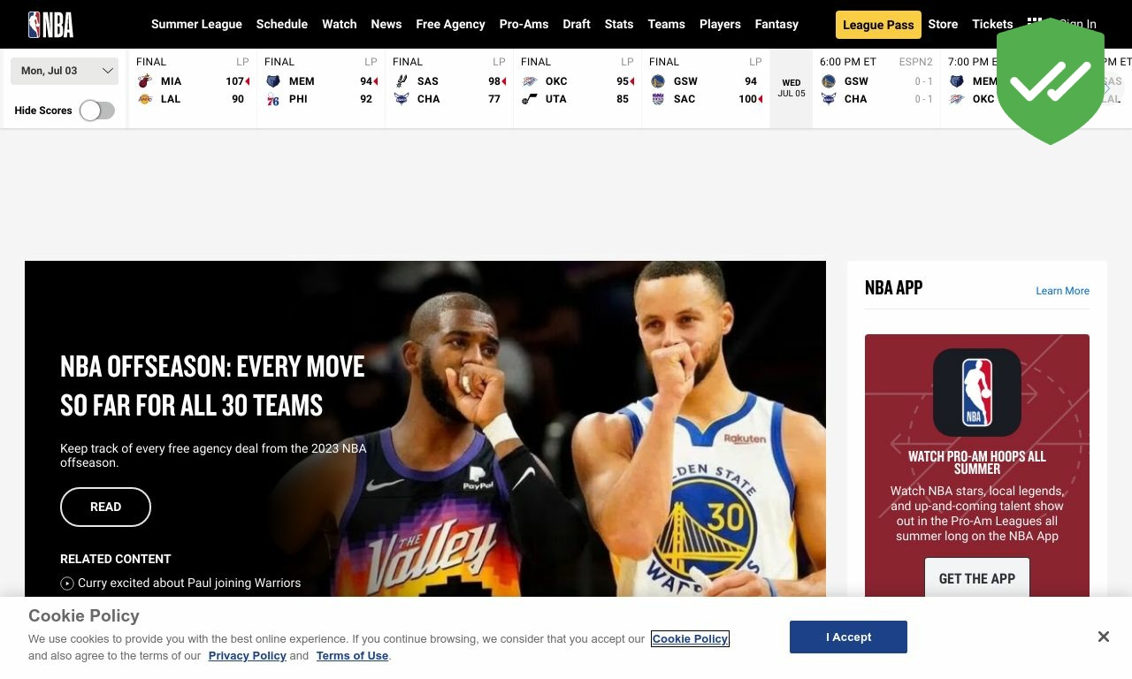1132x679 pixels.
Task: Toggle the Hide Scores switch
Action: click(97, 111)
